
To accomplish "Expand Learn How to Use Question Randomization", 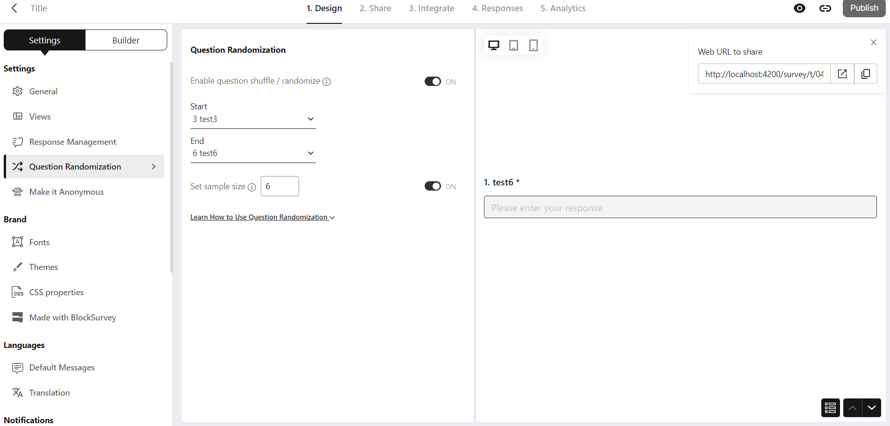I will [x=263, y=217].
